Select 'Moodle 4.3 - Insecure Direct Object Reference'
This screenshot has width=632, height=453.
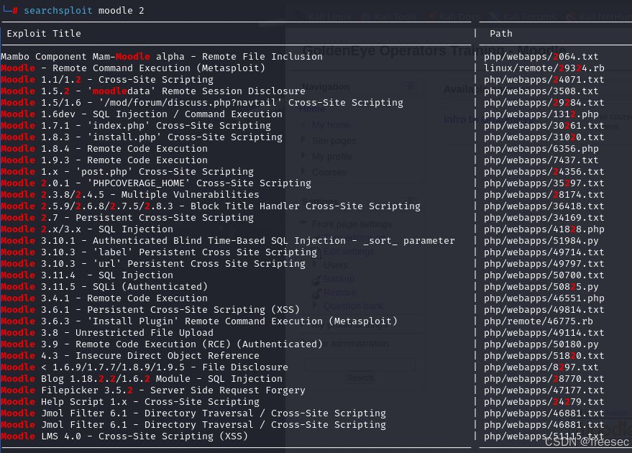pos(130,355)
